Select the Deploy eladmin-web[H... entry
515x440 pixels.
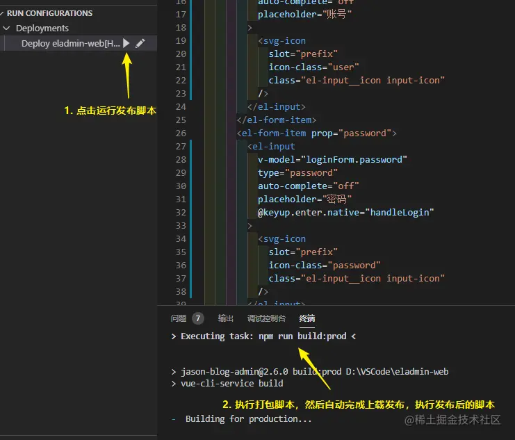coord(71,43)
